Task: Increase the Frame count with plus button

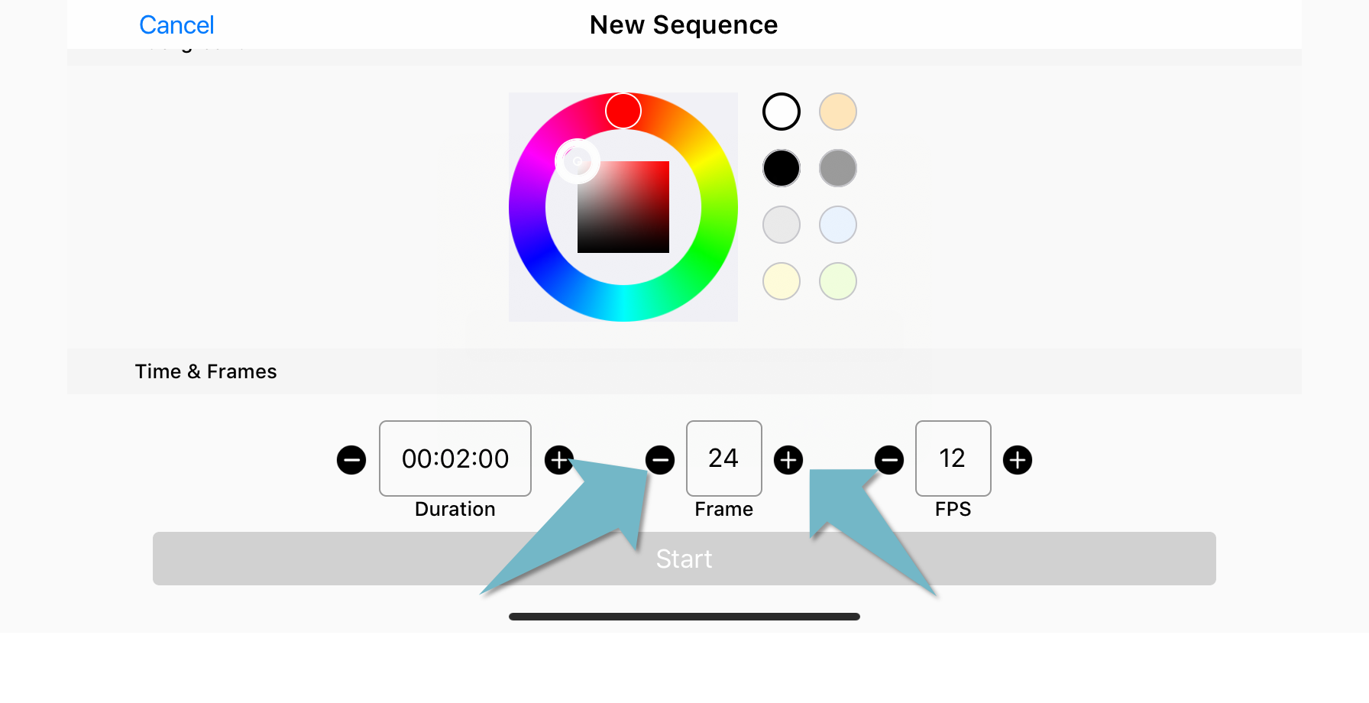Action: coord(788,460)
